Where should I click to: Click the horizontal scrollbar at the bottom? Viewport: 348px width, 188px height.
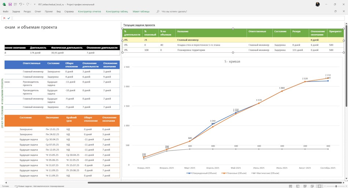pyautogui.click(x=215, y=183)
